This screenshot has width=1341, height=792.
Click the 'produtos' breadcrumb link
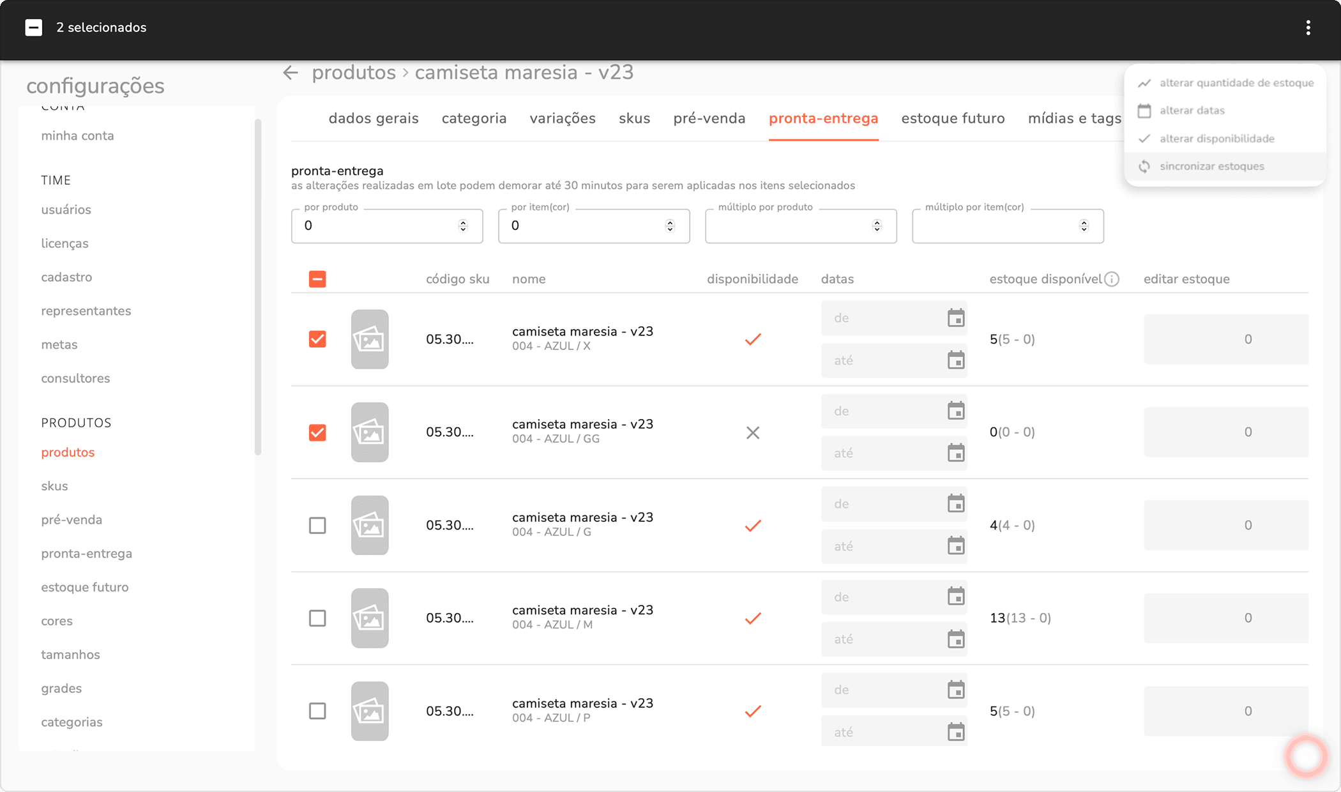pyautogui.click(x=354, y=73)
